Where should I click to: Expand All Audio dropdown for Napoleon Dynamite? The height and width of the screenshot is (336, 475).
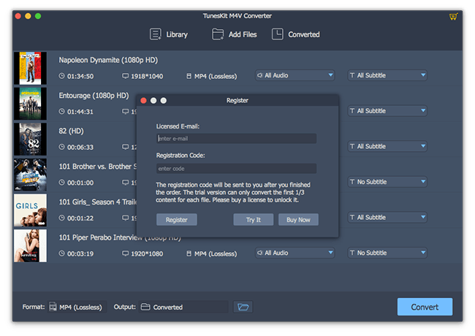click(x=295, y=75)
